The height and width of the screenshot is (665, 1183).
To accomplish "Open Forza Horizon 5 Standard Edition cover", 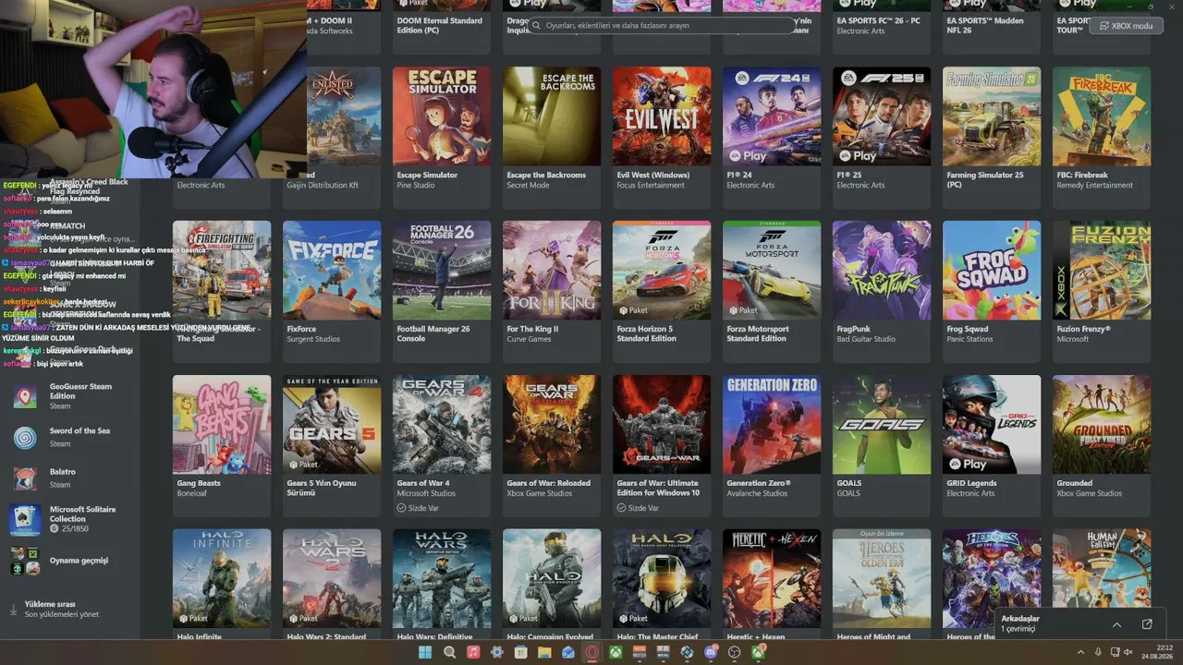I will tap(662, 271).
